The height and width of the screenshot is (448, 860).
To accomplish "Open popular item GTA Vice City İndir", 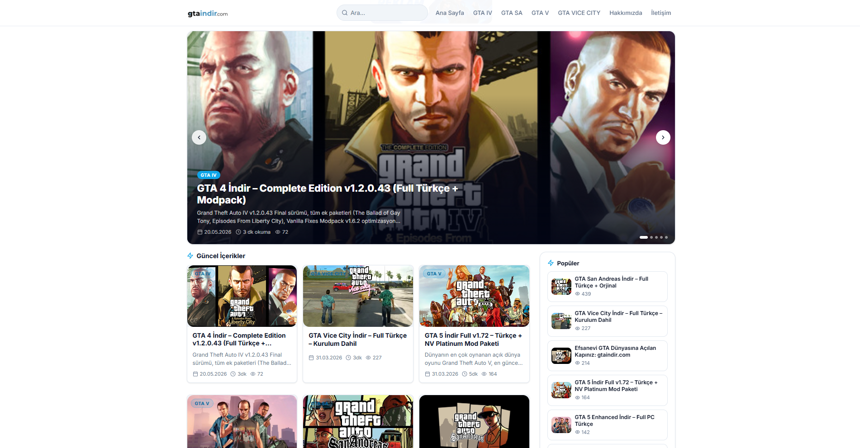I will pos(608,321).
